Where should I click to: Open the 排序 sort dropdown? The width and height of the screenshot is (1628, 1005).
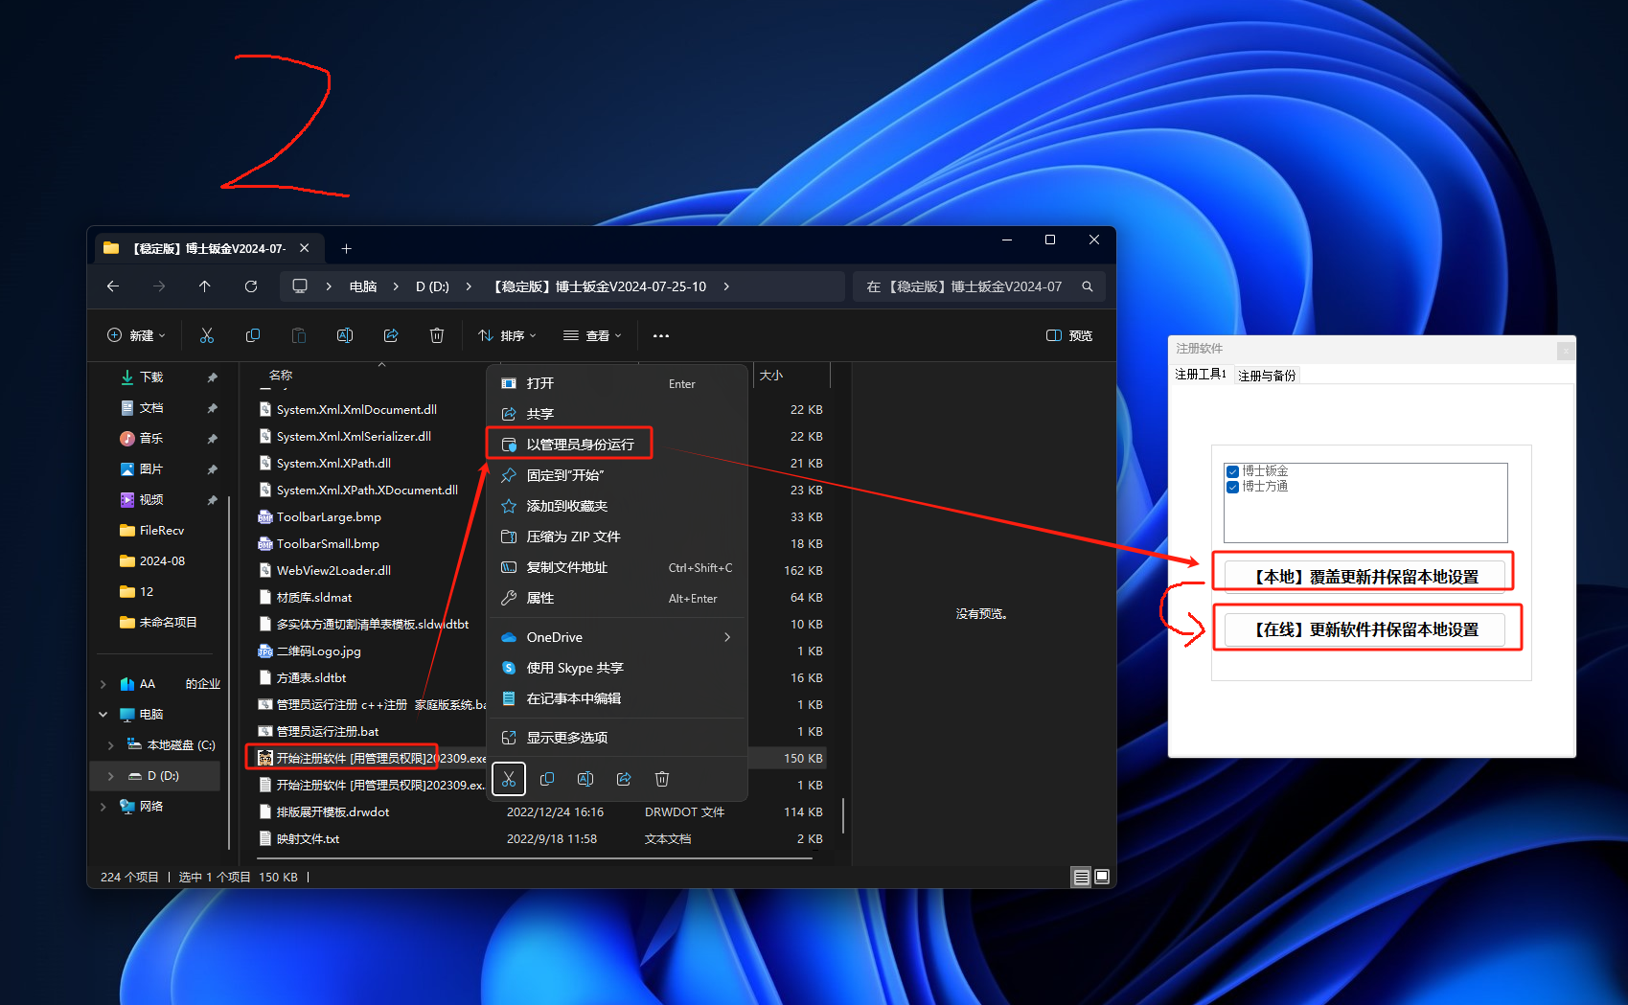click(507, 335)
